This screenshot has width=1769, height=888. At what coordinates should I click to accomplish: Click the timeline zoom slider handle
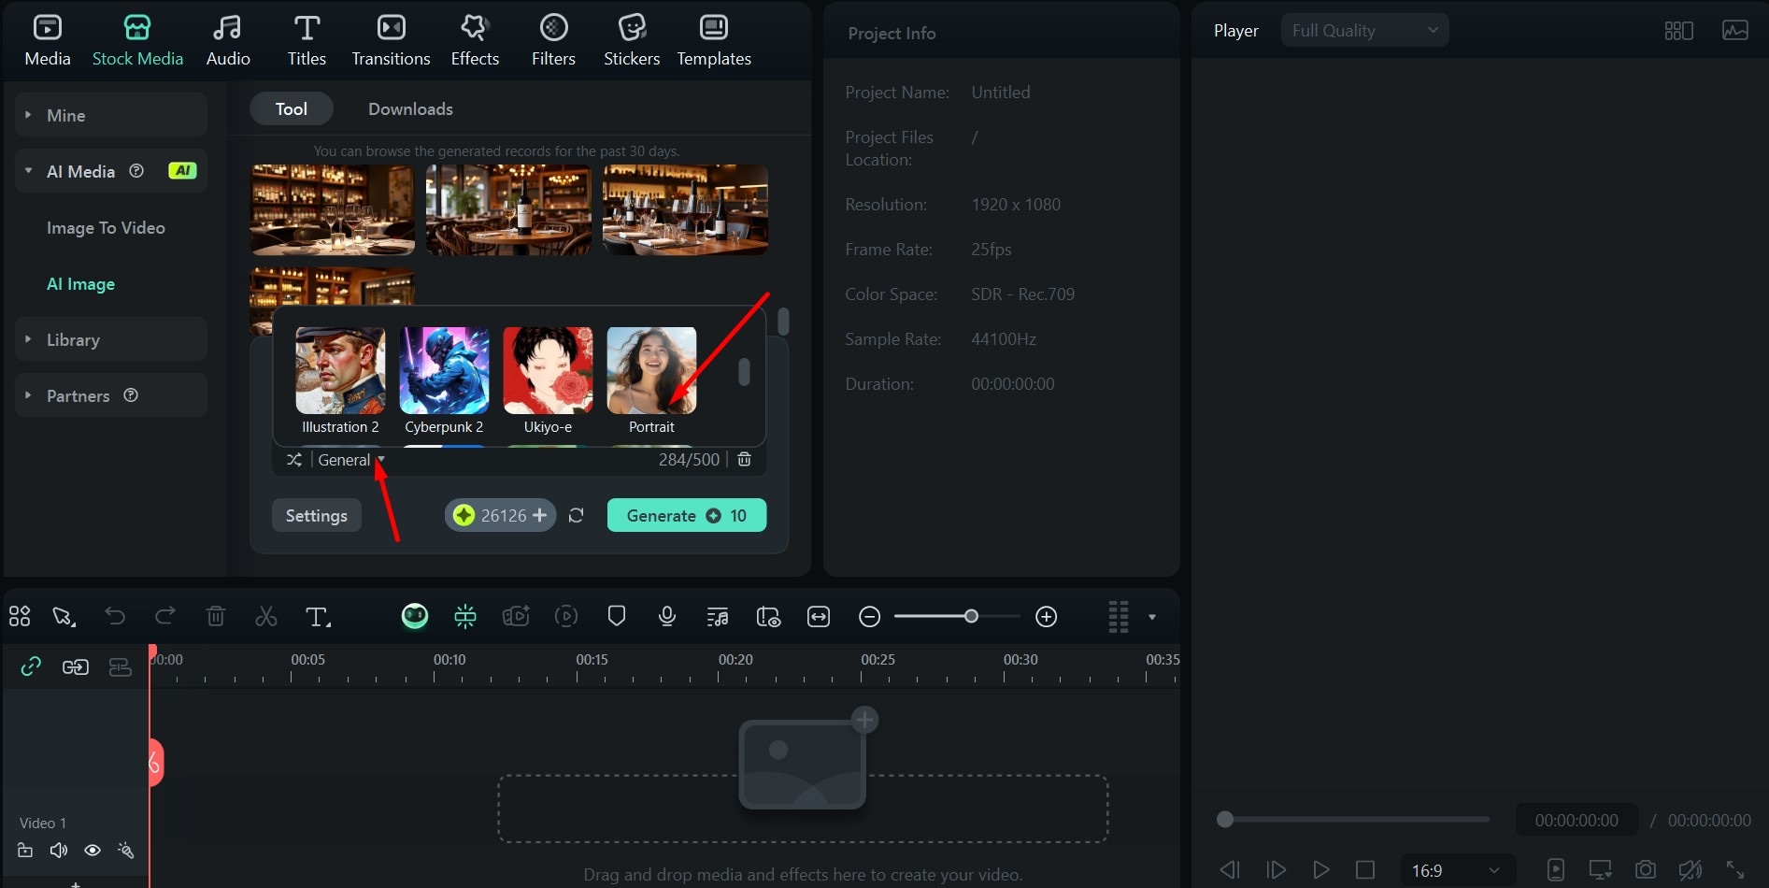point(972,616)
